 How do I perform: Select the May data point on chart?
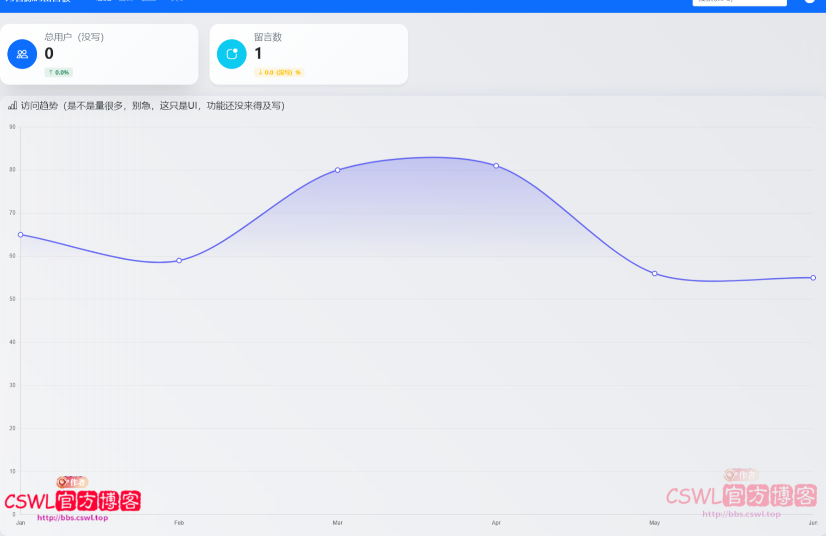[655, 274]
